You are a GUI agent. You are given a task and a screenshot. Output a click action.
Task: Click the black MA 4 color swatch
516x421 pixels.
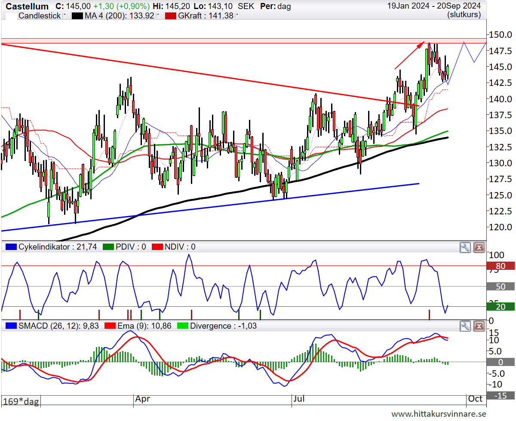click(78, 15)
